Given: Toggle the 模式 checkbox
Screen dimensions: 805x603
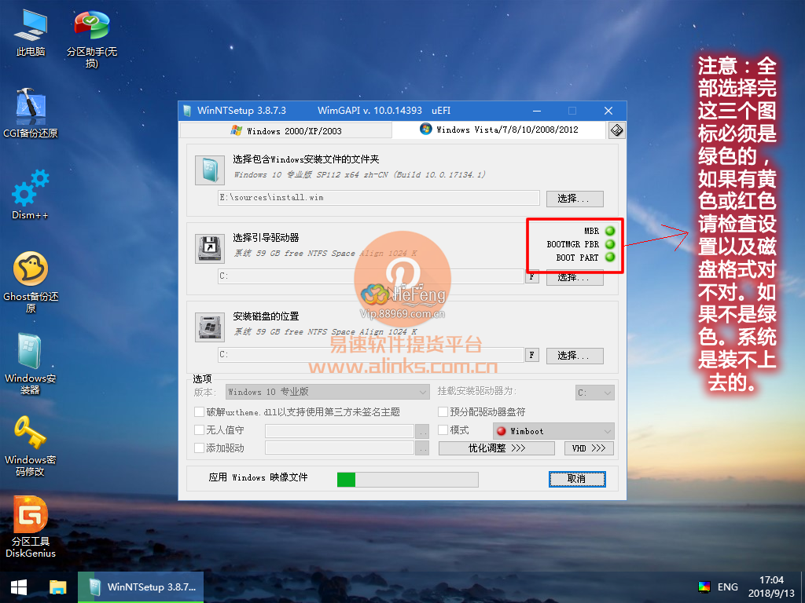Looking at the screenshot, I should click(443, 429).
